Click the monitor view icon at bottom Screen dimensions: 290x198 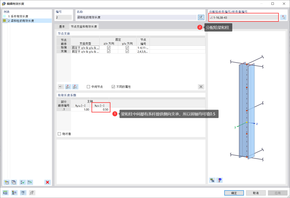23,193
